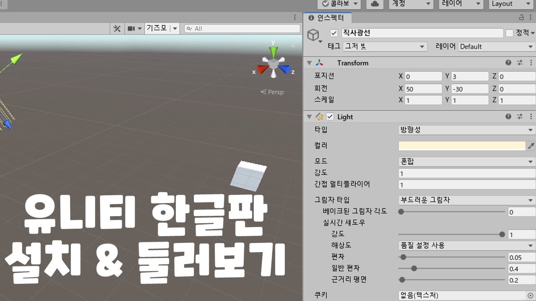The image size is (536, 301).
Task: Open the 쿠키 texture object picker icon
Action: point(531,295)
